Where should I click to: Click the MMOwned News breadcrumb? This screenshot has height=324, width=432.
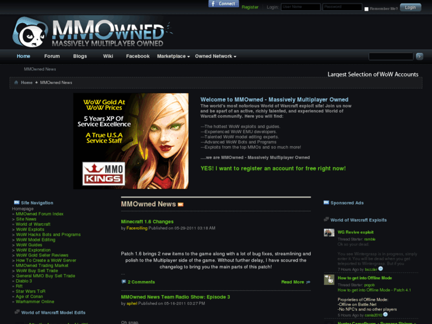point(56,83)
